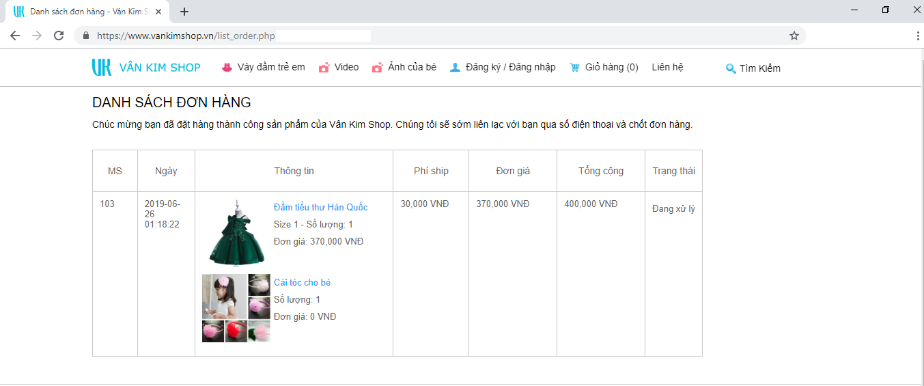The width and height of the screenshot is (924, 386).
Task: Open Giỏ hàng (0) cart
Action: 612,67
